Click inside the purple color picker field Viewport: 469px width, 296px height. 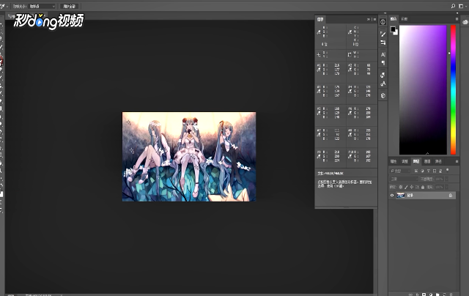(423, 90)
